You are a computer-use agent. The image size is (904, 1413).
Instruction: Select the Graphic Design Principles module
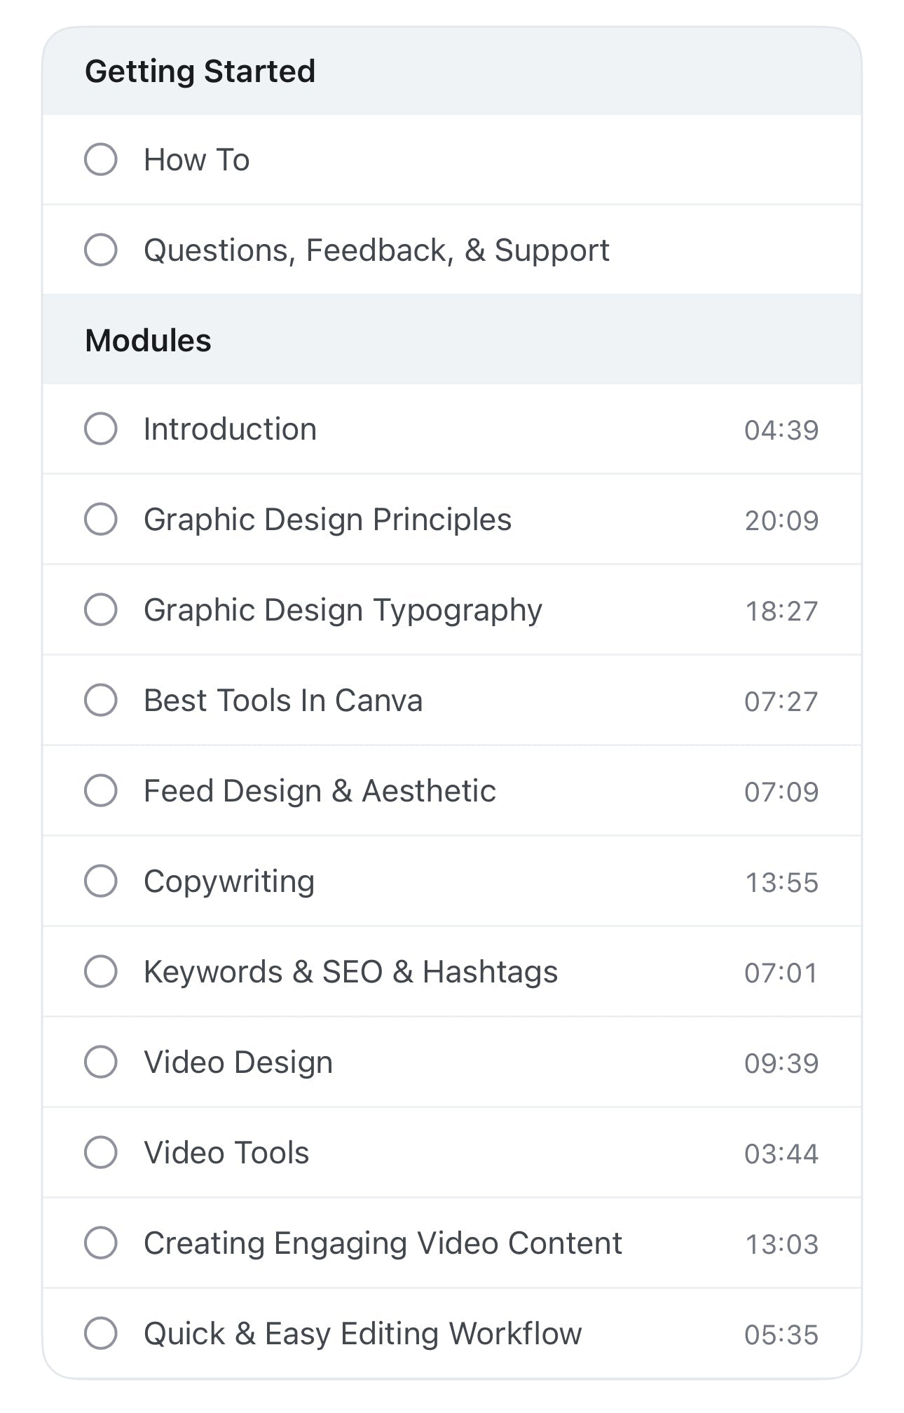328,520
